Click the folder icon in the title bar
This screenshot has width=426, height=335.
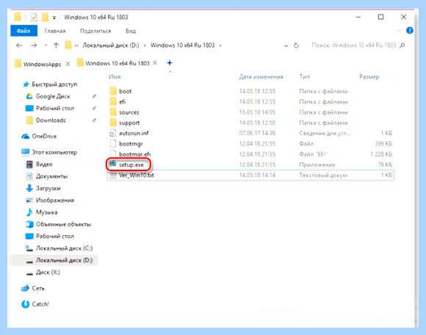(18, 17)
